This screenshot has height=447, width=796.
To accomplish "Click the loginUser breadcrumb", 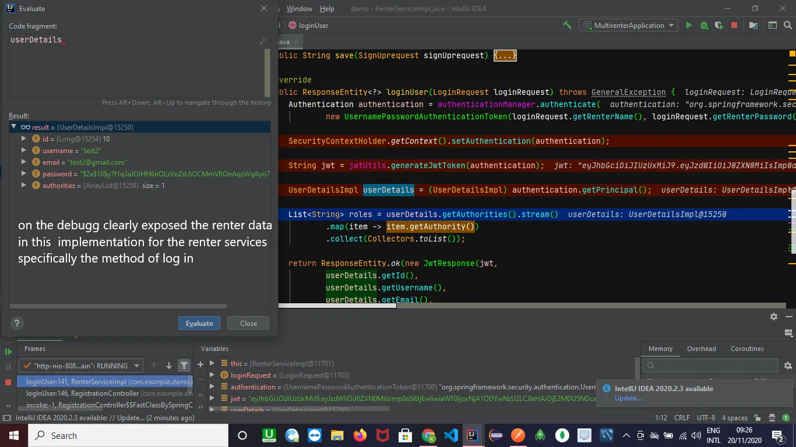I will point(308,25).
